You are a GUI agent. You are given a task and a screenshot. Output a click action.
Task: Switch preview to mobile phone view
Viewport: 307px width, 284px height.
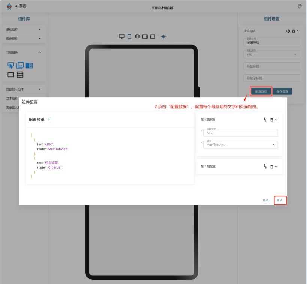pyautogui.click(x=130, y=37)
